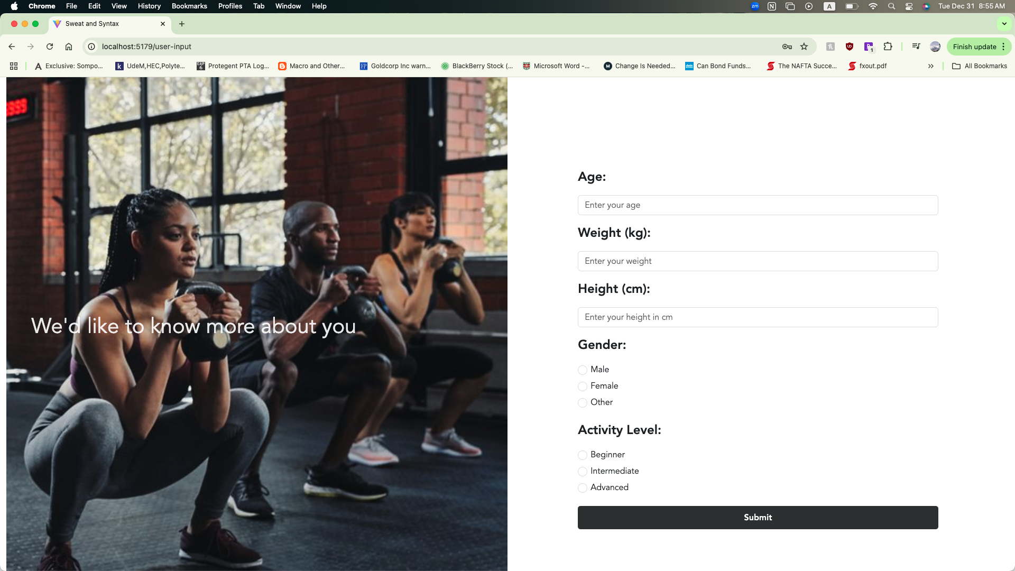The width and height of the screenshot is (1015, 571).
Task: Choose Advanced activity level
Action: pos(583,488)
